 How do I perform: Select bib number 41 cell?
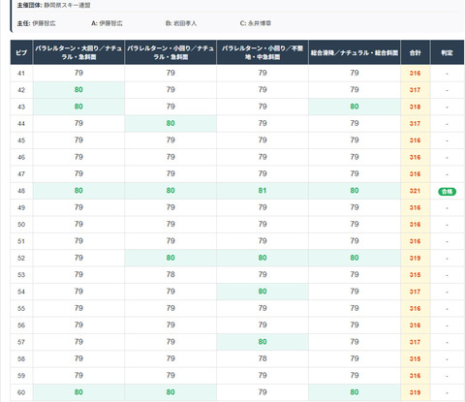21,74
